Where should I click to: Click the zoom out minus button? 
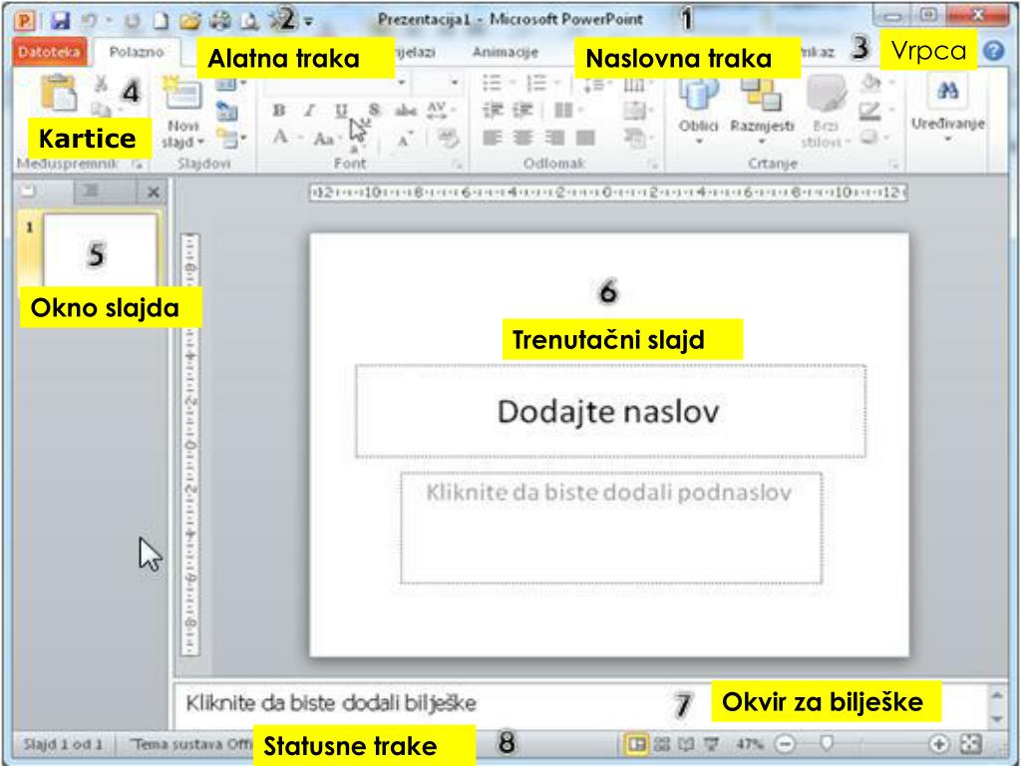point(786,743)
